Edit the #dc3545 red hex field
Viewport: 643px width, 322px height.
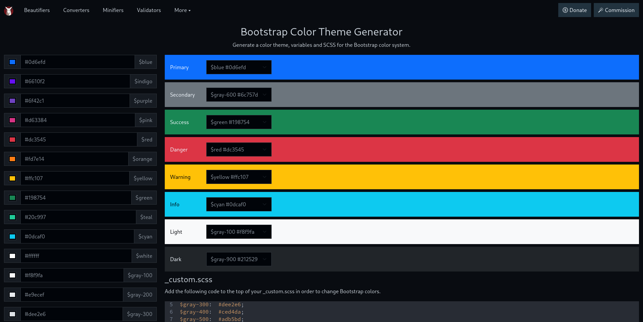pyautogui.click(x=79, y=139)
